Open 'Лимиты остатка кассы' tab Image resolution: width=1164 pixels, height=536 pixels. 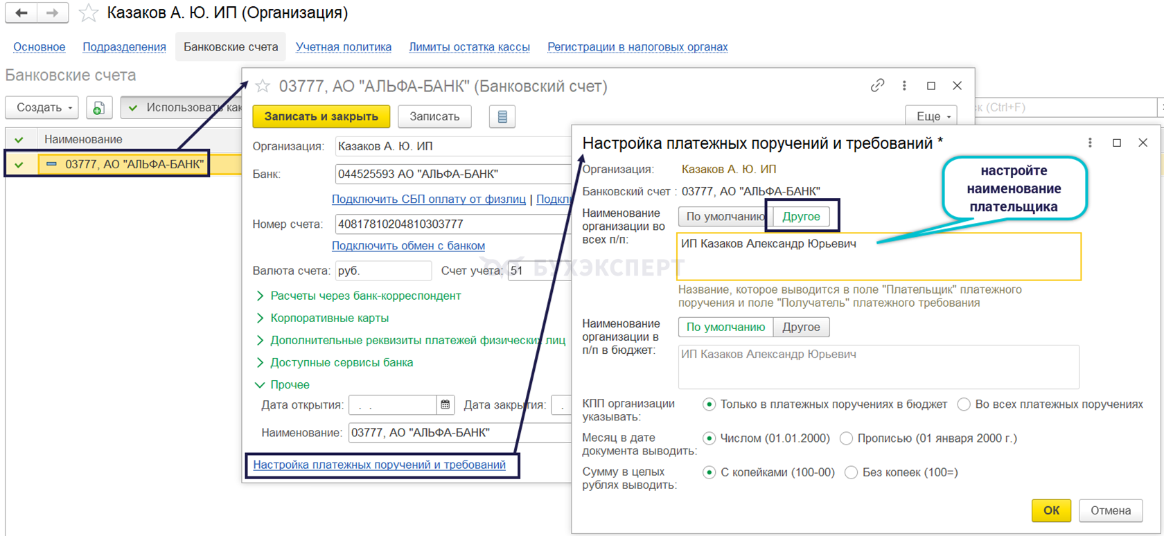(469, 47)
